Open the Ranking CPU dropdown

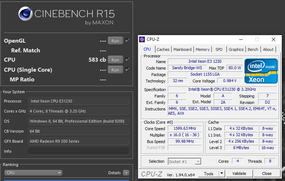tap(33, 173)
